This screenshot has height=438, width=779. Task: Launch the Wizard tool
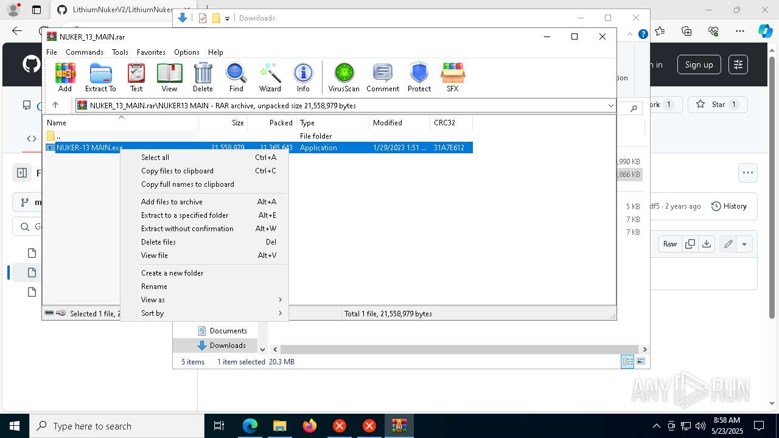point(270,77)
